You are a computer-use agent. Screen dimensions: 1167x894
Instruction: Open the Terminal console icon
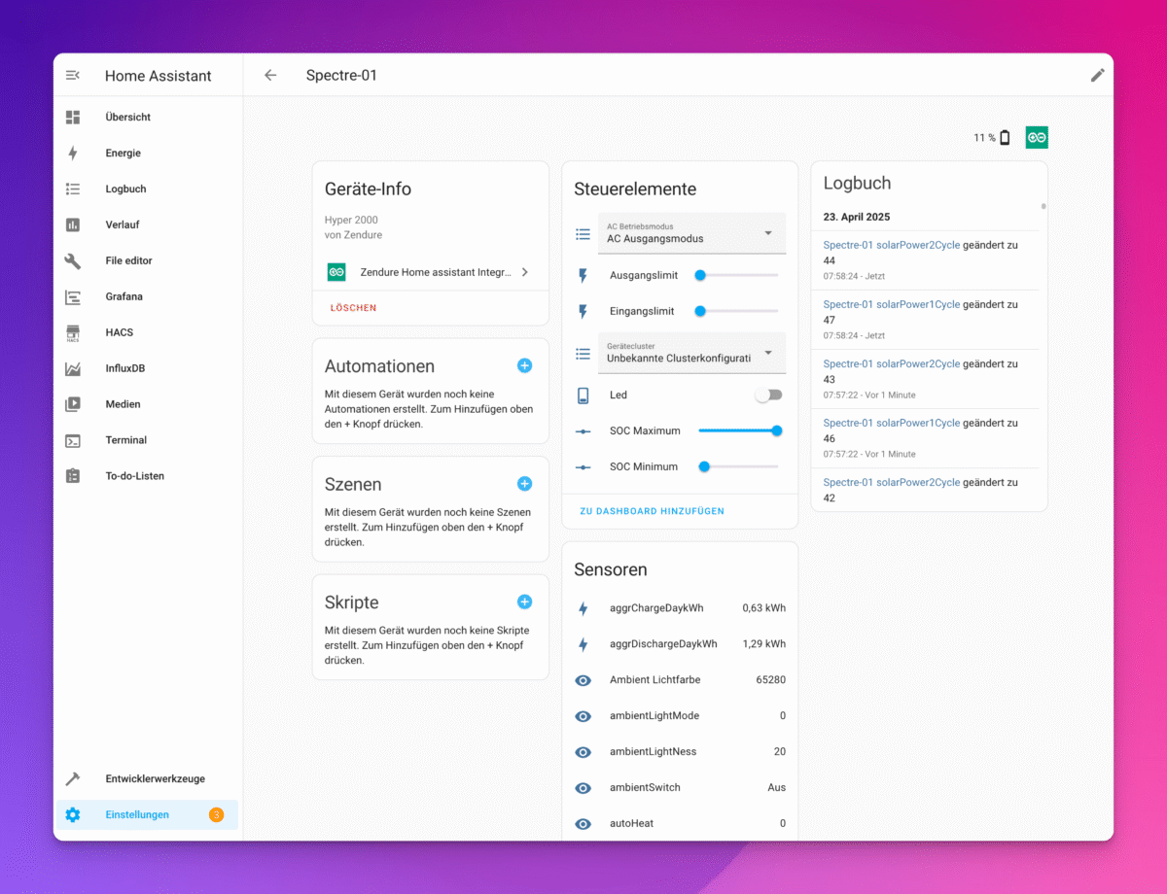coord(73,441)
